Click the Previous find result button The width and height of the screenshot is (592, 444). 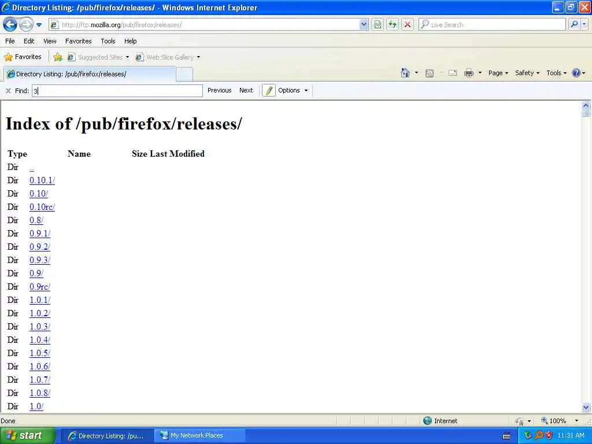[x=219, y=90]
